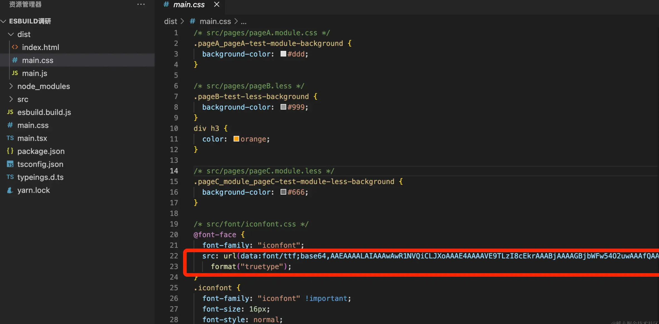This screenshot has width=659, height=324.
Task: Close the main.css editor tab
Action: point(217,4)
